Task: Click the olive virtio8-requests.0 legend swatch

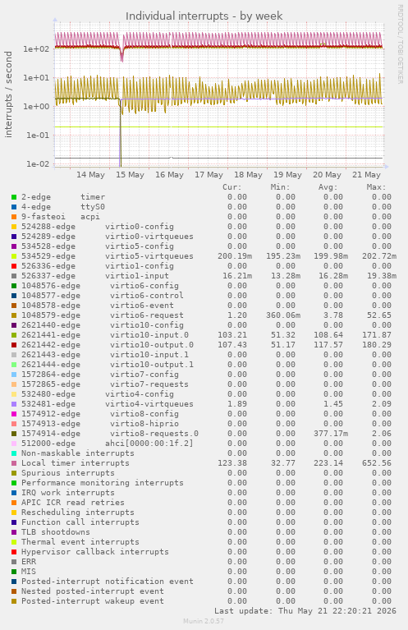Action: [x=14, y=434]
